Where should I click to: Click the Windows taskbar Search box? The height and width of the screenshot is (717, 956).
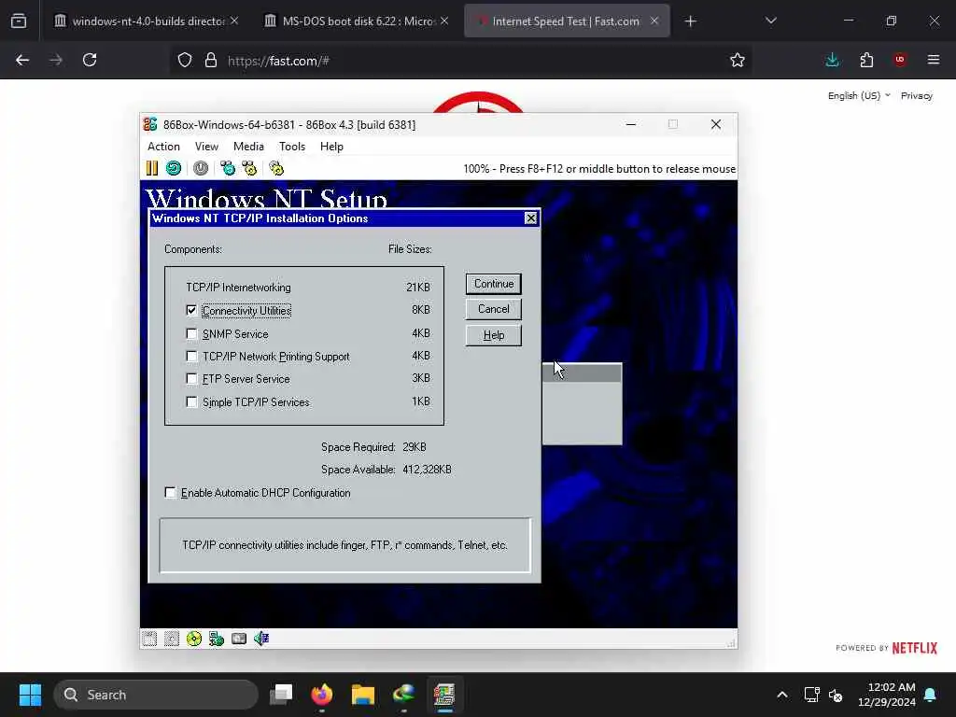(156, 695)
